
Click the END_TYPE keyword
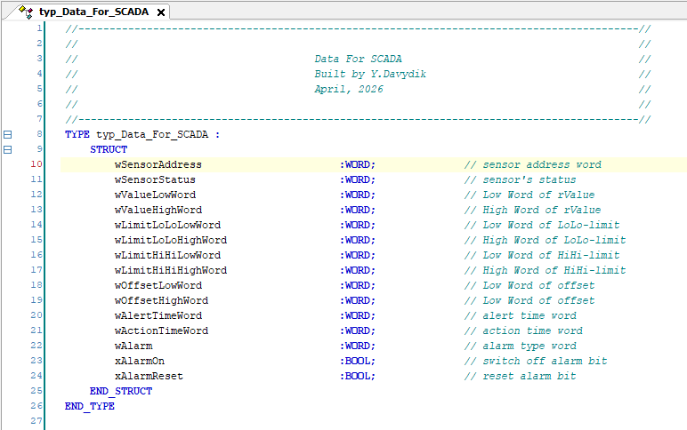(90, 406)
